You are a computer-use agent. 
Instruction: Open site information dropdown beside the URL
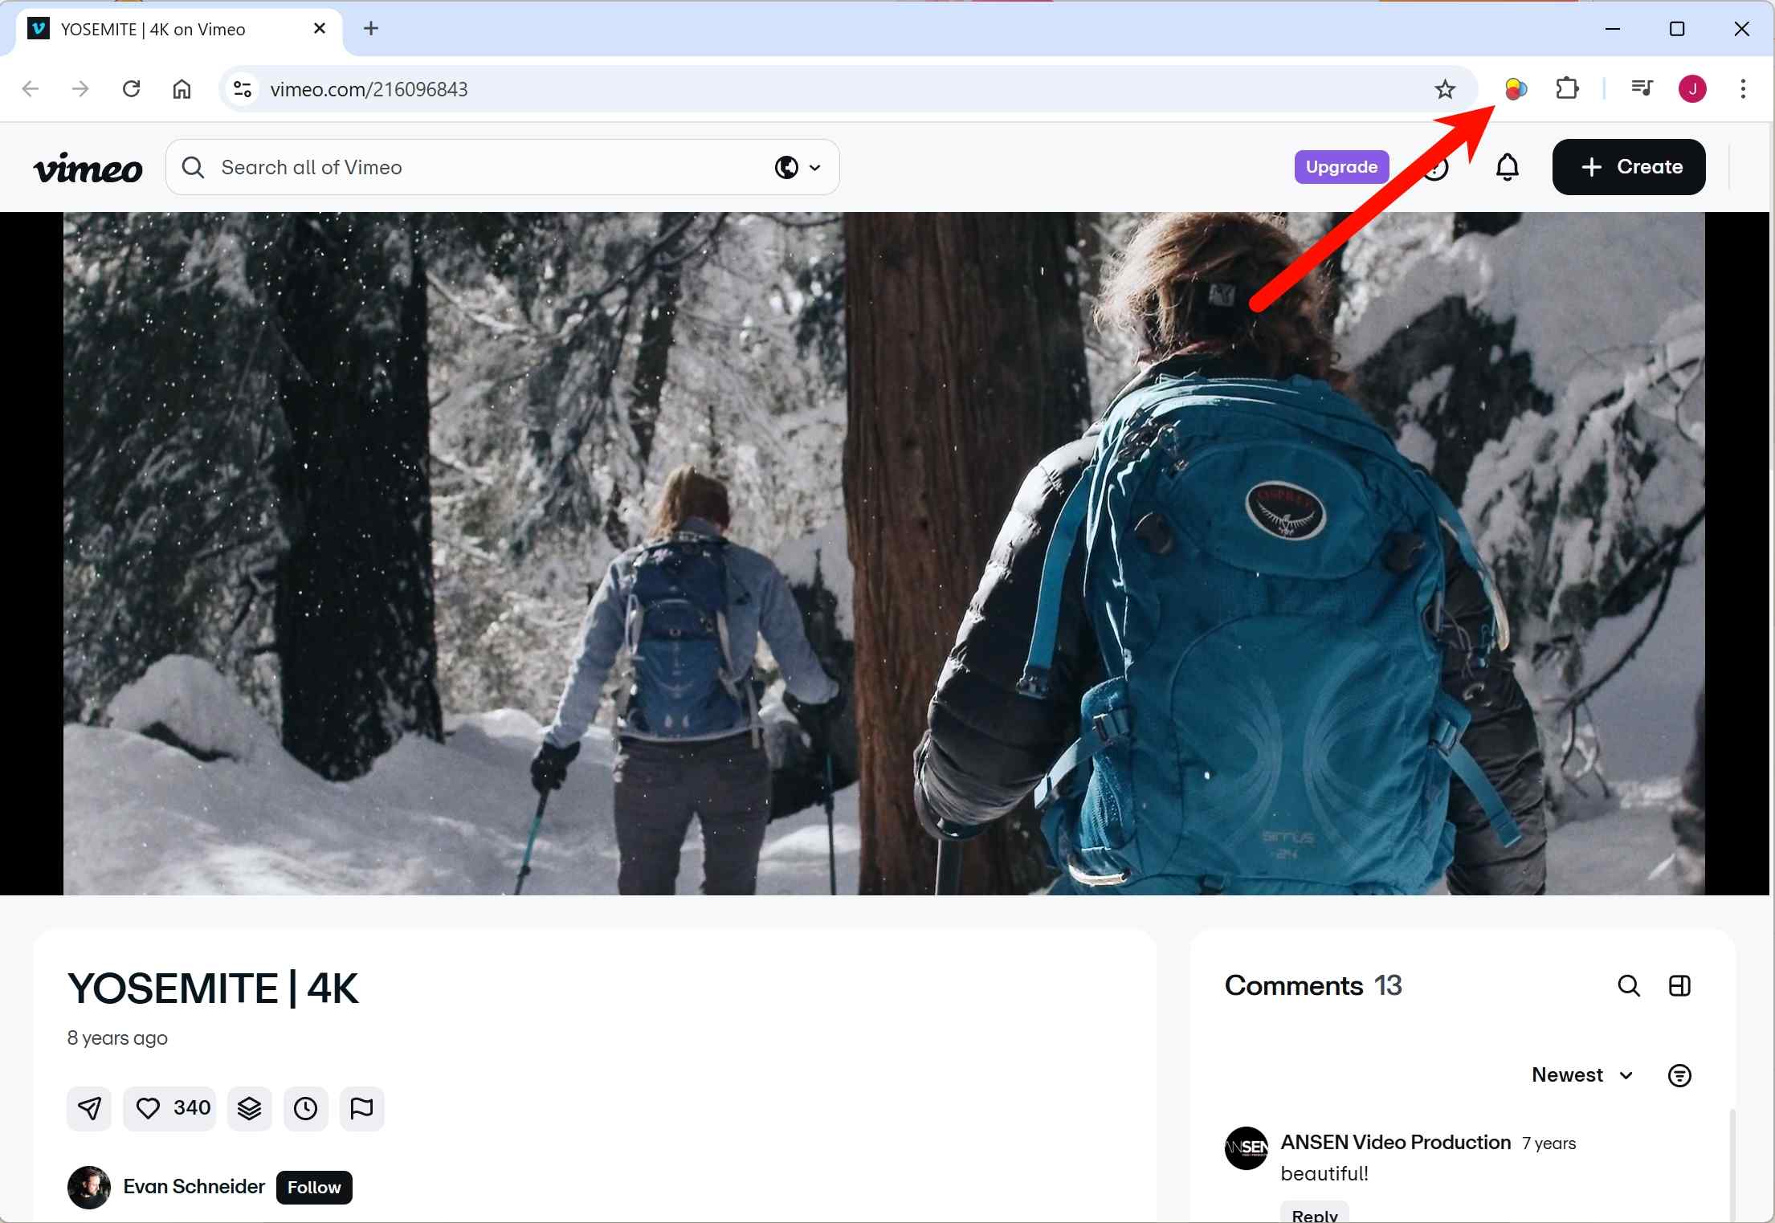click(x=241, y=88)
